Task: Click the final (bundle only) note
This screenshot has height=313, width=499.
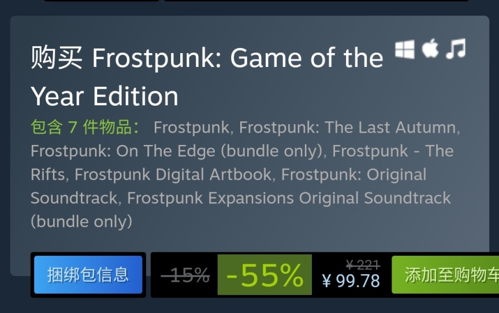Action: 81,221
